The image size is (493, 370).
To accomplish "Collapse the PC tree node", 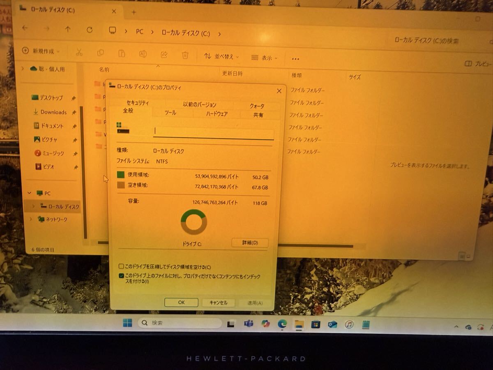I will 29,192.
